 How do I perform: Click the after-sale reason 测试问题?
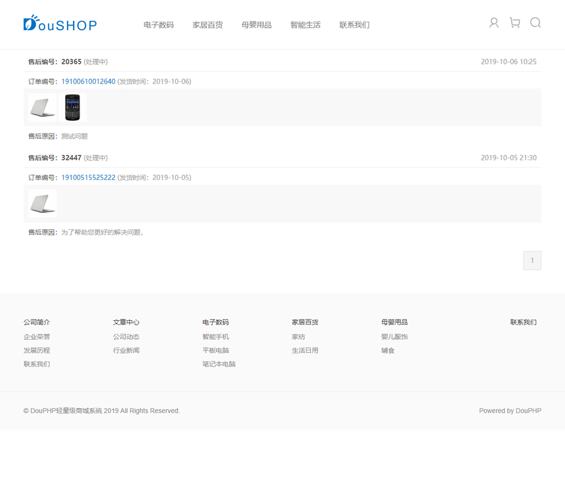click(x=75, y=136)
